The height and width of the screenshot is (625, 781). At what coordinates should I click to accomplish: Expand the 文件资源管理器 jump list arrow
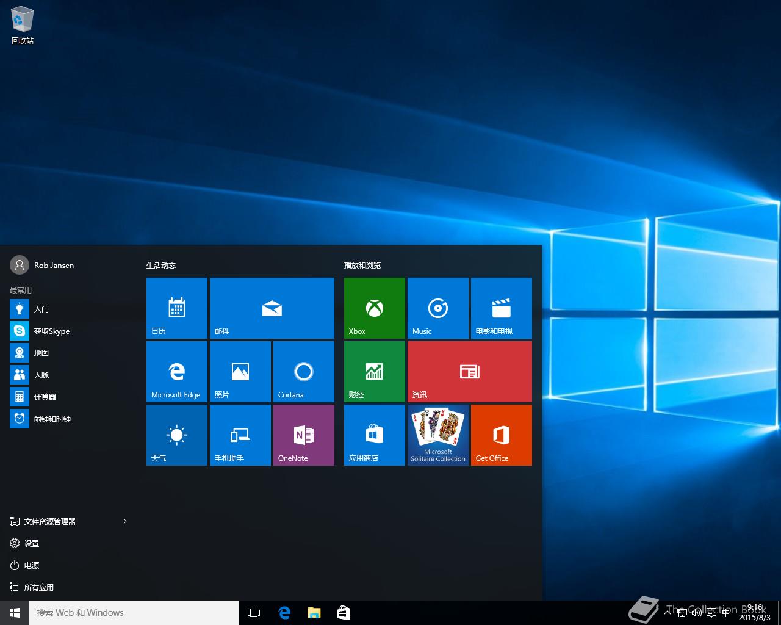pos(125,521)
